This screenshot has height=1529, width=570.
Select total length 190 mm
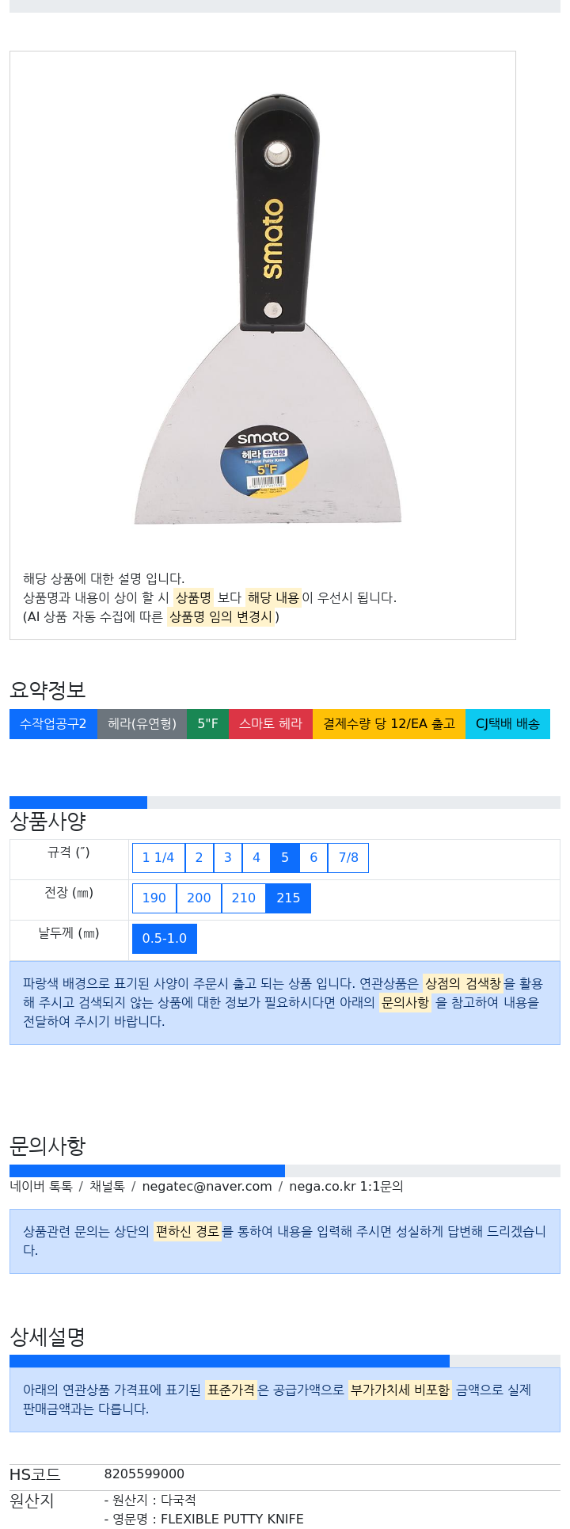[154, 898]
